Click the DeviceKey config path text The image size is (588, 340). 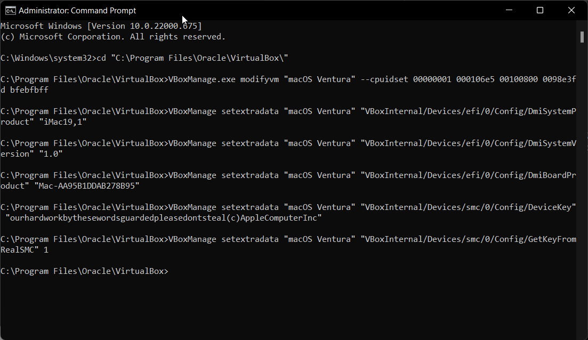pos(469,207)
